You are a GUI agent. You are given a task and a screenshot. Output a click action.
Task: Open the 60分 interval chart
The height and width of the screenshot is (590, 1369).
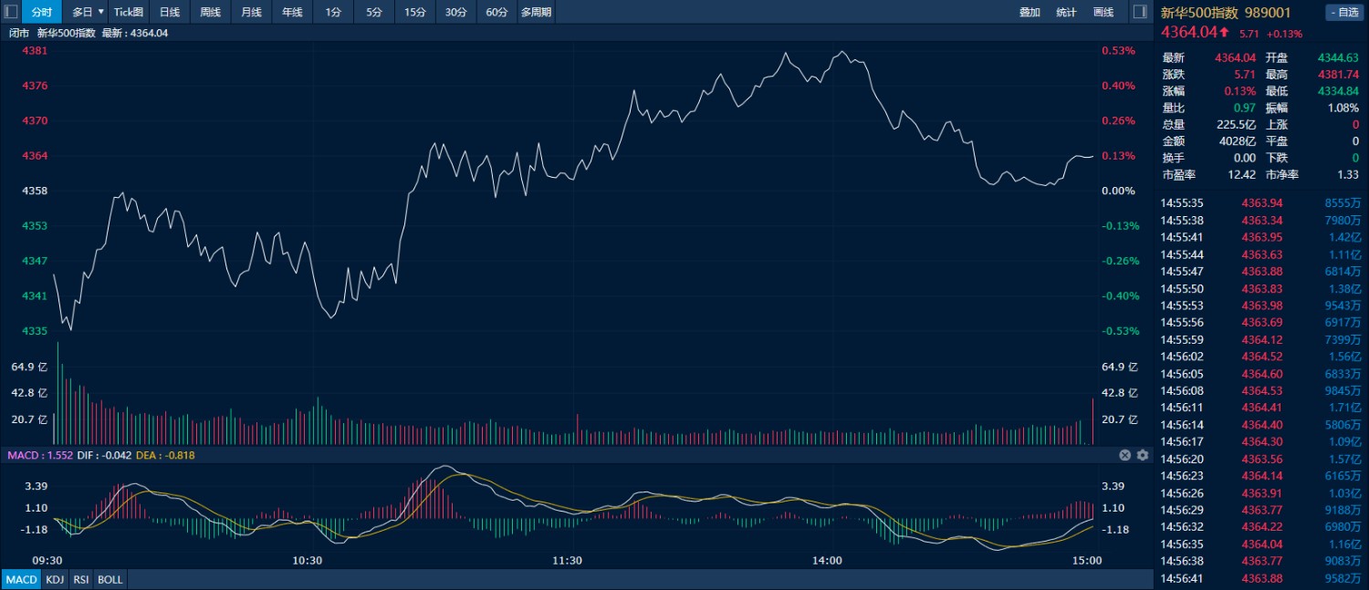coord(496,12)
